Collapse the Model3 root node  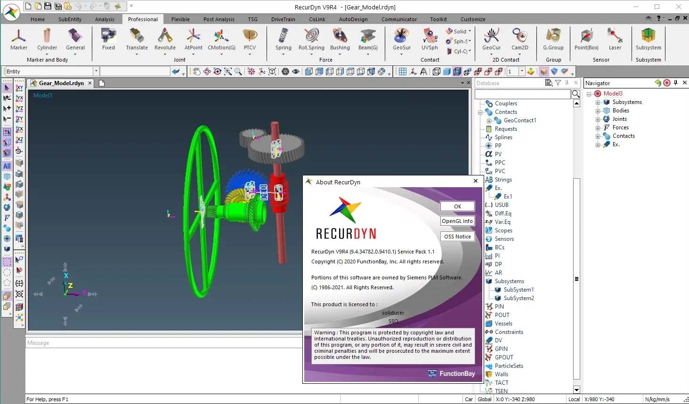click(589, 94)
